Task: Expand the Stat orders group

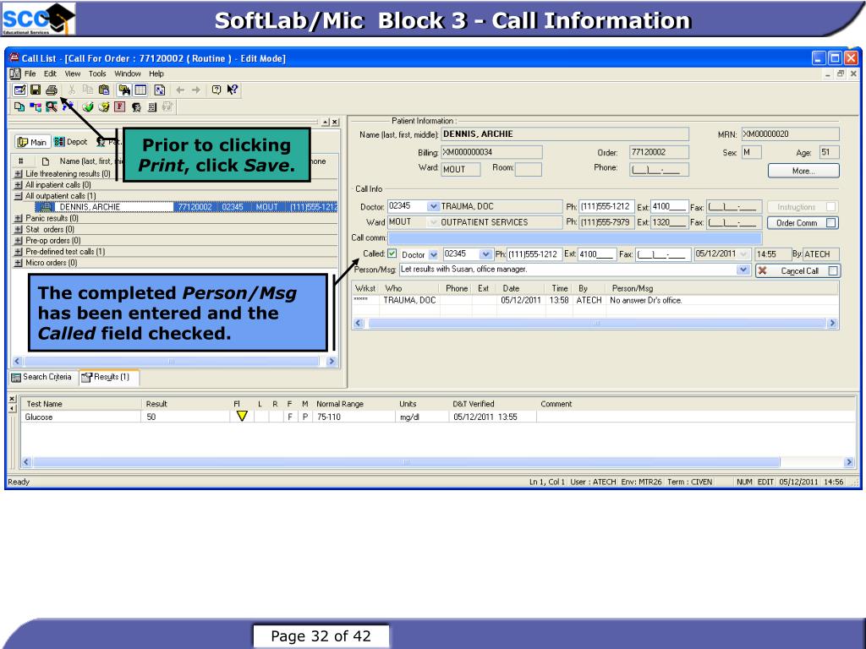Action: 19,229
